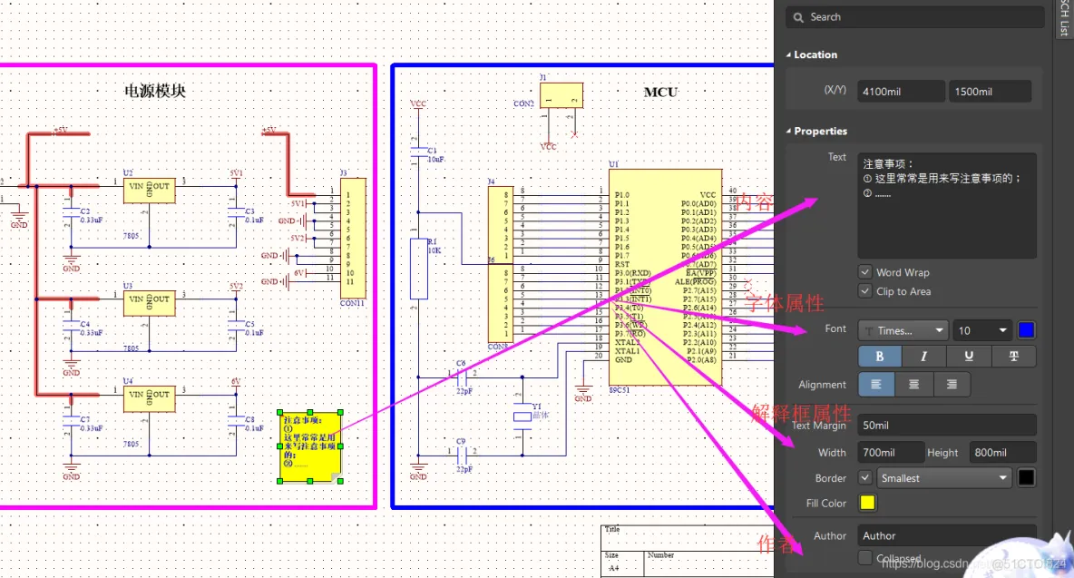This screenshot has height=578, width=1074.
Task: Edit the note Text content box
Action: click(x=947, y=205)
